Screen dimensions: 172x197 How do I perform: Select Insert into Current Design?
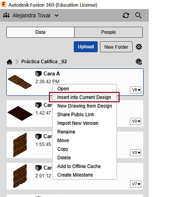pos(84,97)
